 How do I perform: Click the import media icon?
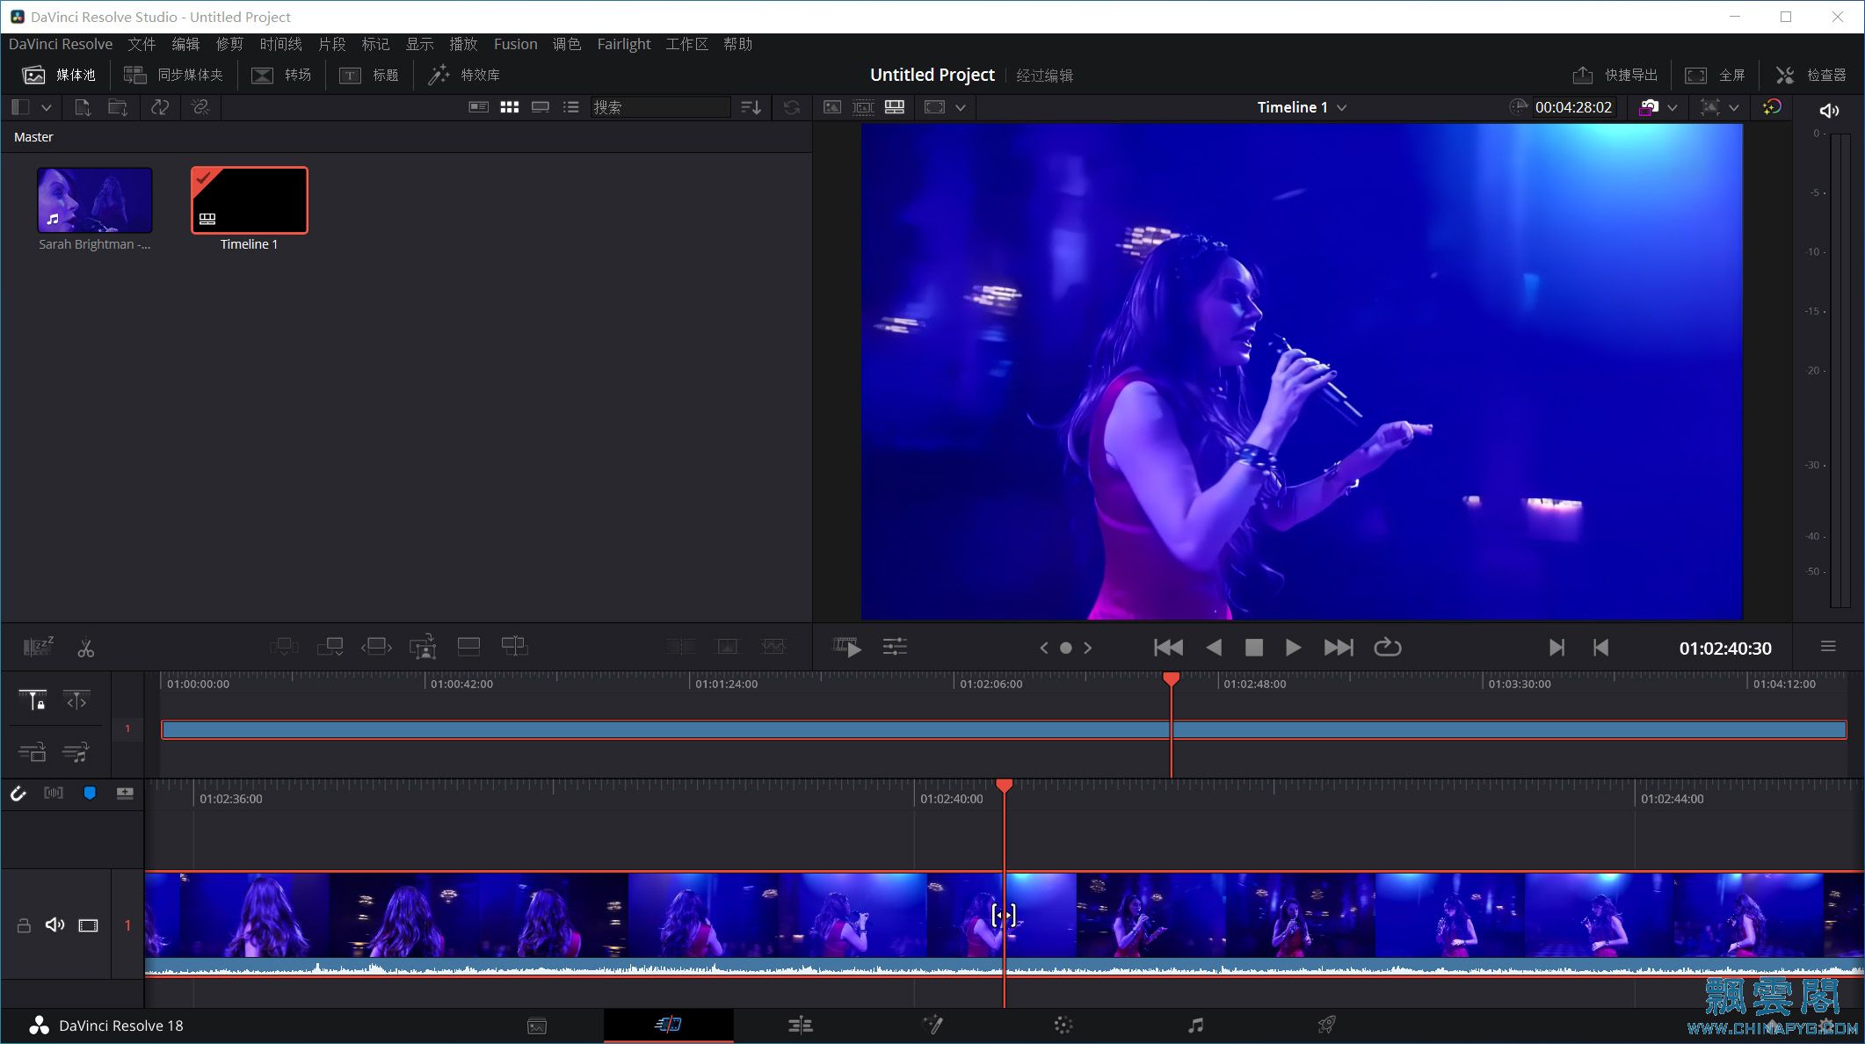coord(83,107)
